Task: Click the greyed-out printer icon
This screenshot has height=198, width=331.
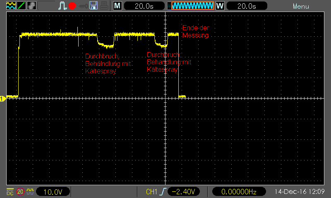Action: pyautogui.click(x=104, y=6)
